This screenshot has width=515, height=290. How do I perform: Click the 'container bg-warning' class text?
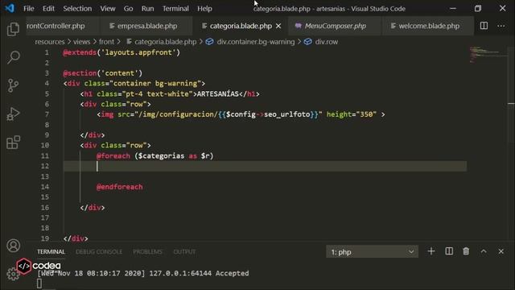coord(155,84)
